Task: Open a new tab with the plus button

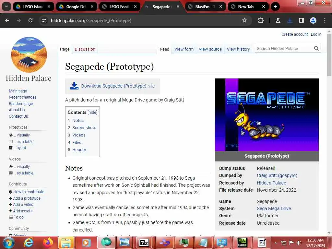Action: click(x=275, y=6)
